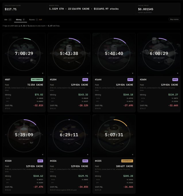
Task: Click the 7:00:29 shift timer ring
Action: [24, 54]
